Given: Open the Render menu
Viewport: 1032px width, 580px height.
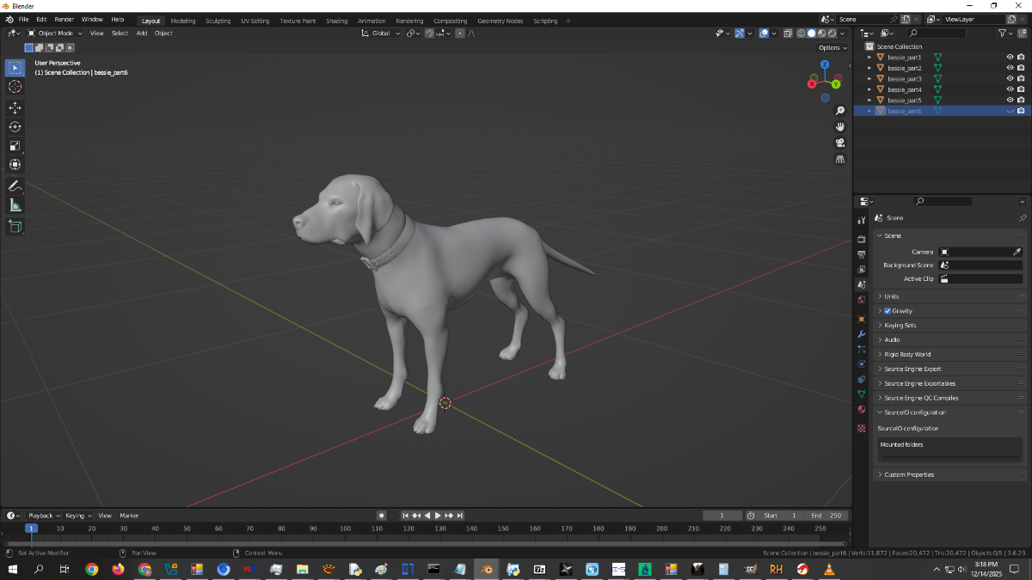Looking at the screenshot, I should tap(64, 19).
